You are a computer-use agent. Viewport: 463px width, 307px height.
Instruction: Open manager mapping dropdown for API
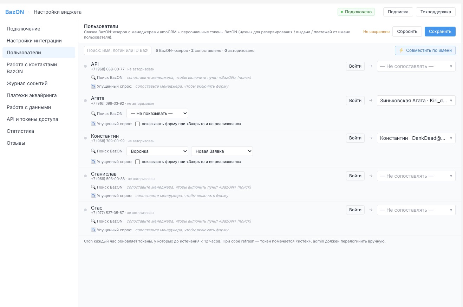(x=416, y=66)
